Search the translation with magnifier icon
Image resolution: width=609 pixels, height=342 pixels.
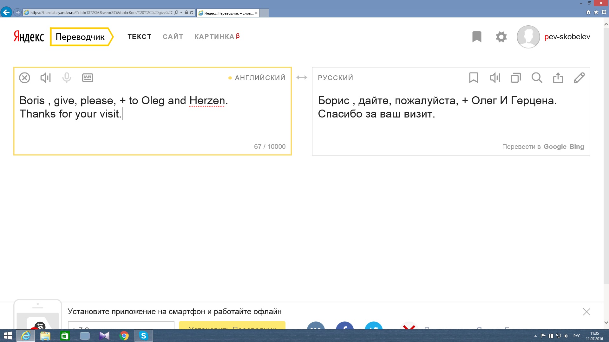pos(537,78)
